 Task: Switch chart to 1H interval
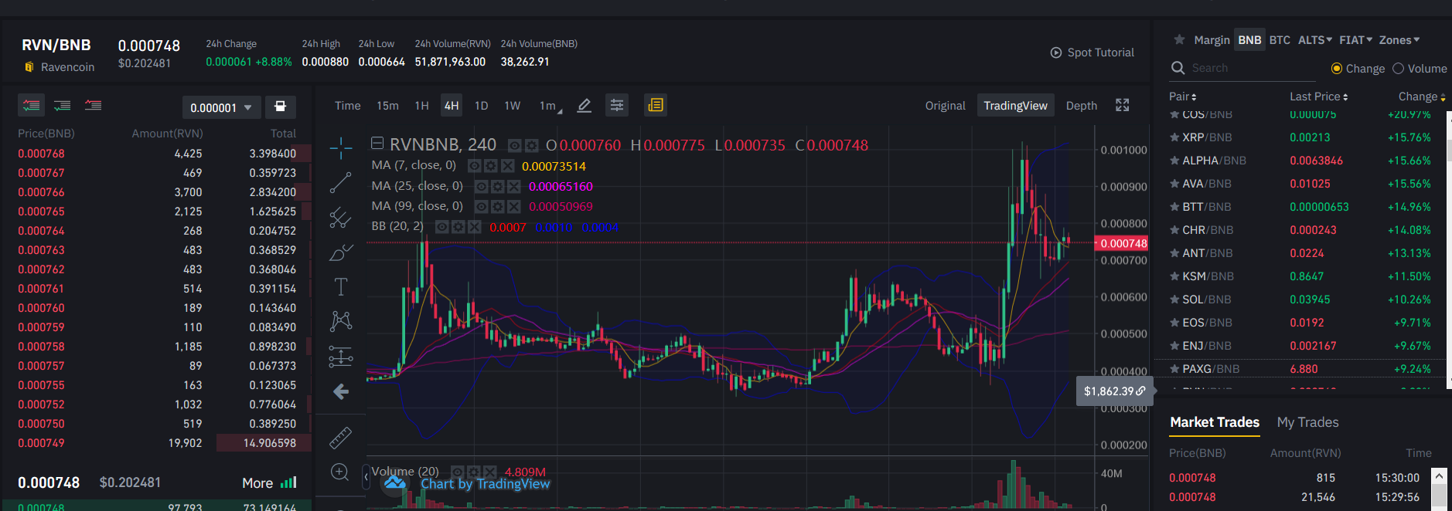421,106
